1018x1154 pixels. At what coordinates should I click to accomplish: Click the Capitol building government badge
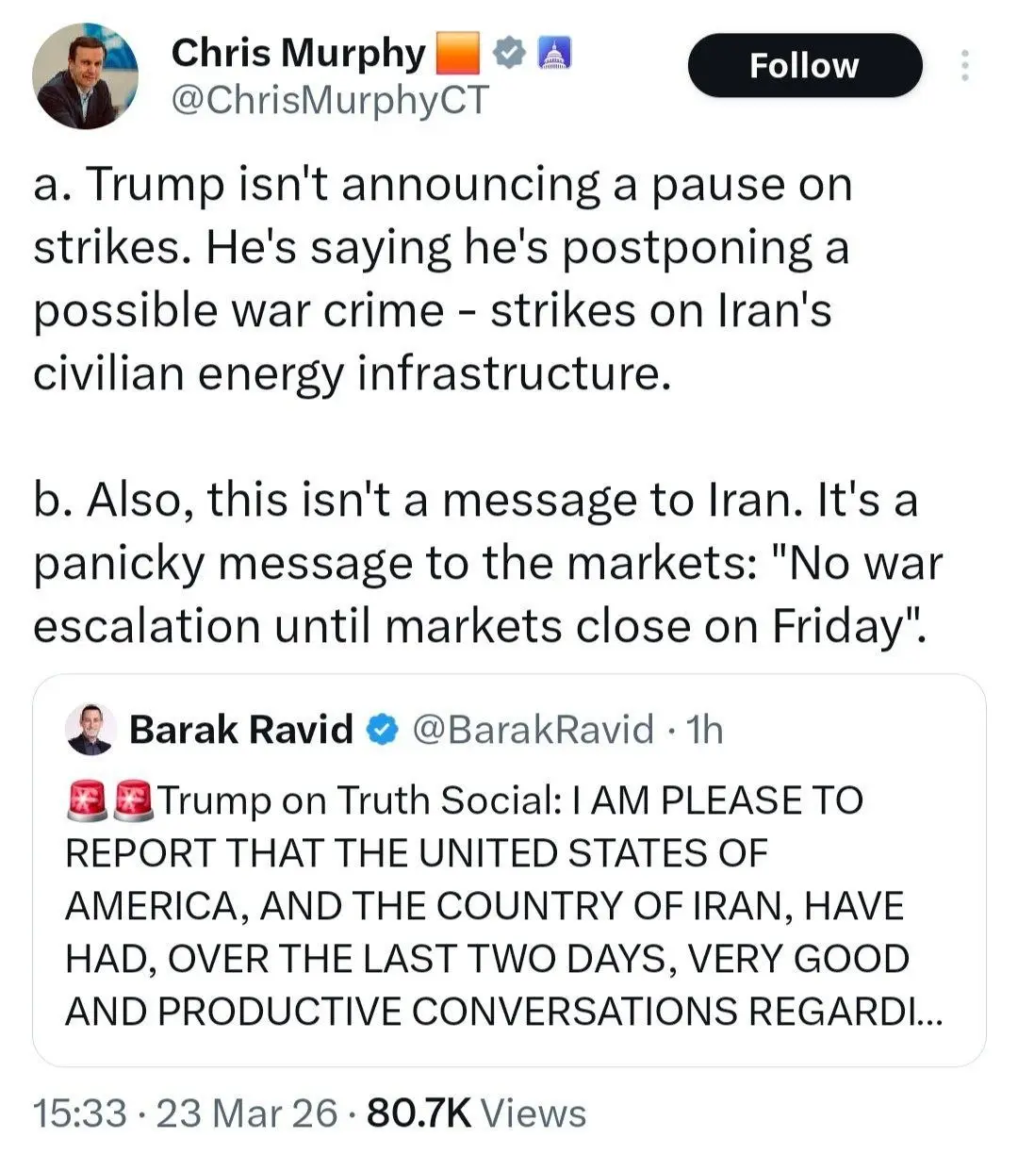pos(554,54)
